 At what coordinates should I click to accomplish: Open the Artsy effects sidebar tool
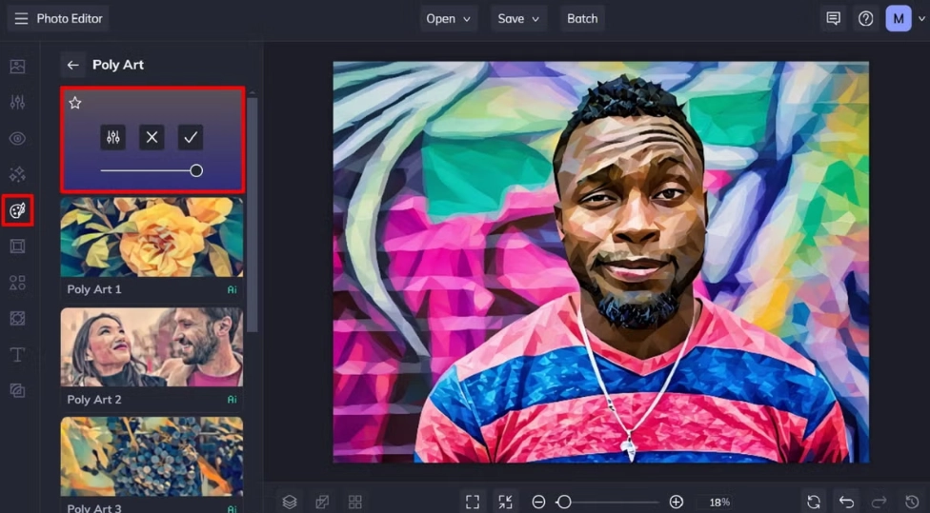click(x=17, y=210)
